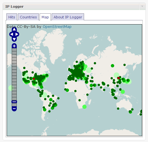148x142 pixels.
Task: Click the red hit marker in China
Action: (118, 78)
